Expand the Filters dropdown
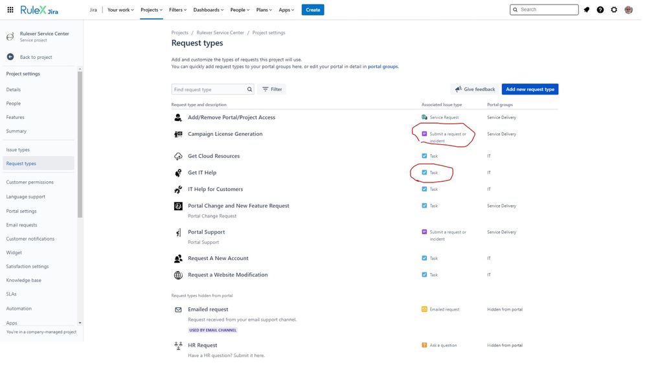The image size is (647, 372). click(178, 10)
